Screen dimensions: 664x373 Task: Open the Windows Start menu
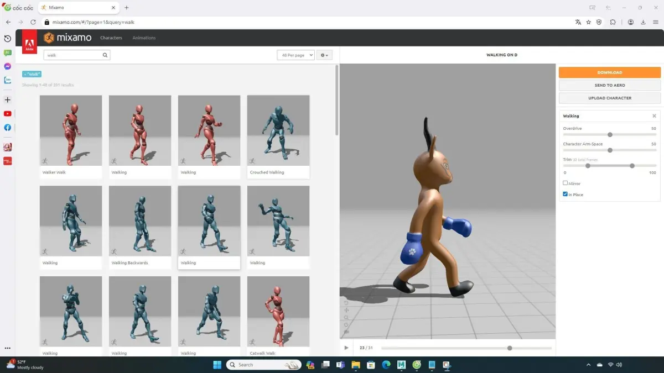pyautogui.click(x=217, y=365)
